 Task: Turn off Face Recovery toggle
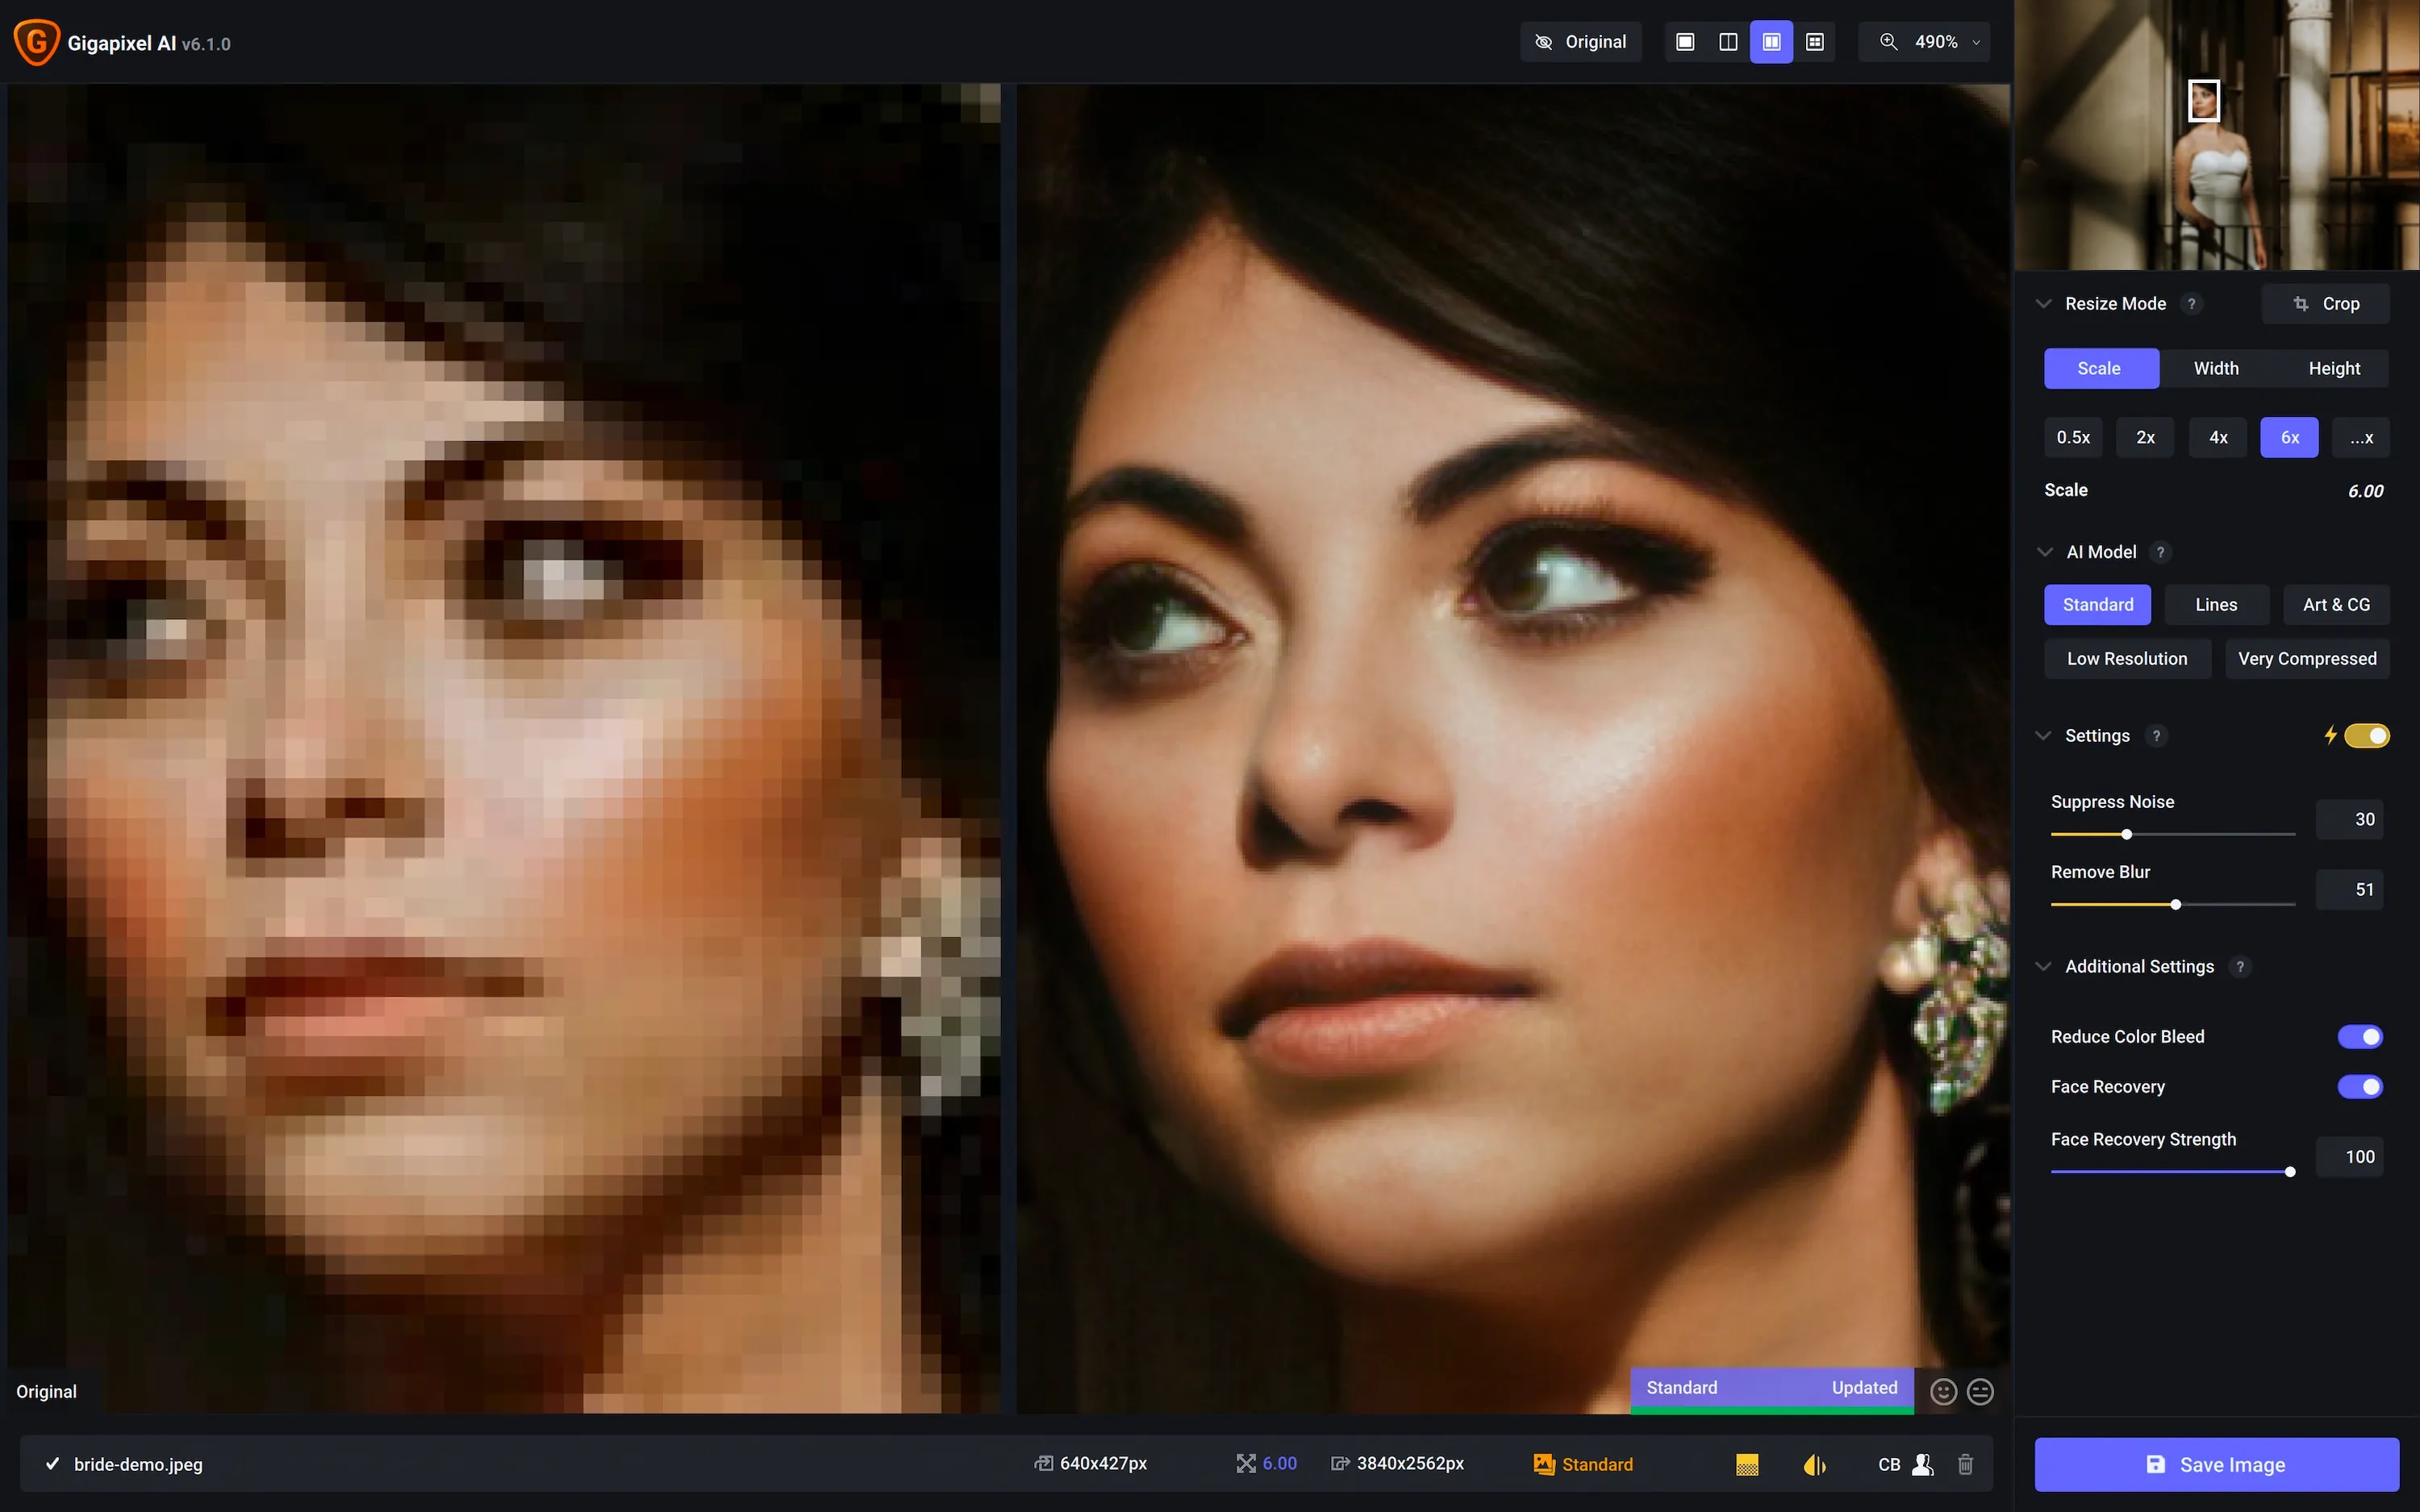tap(2359, 1087)
